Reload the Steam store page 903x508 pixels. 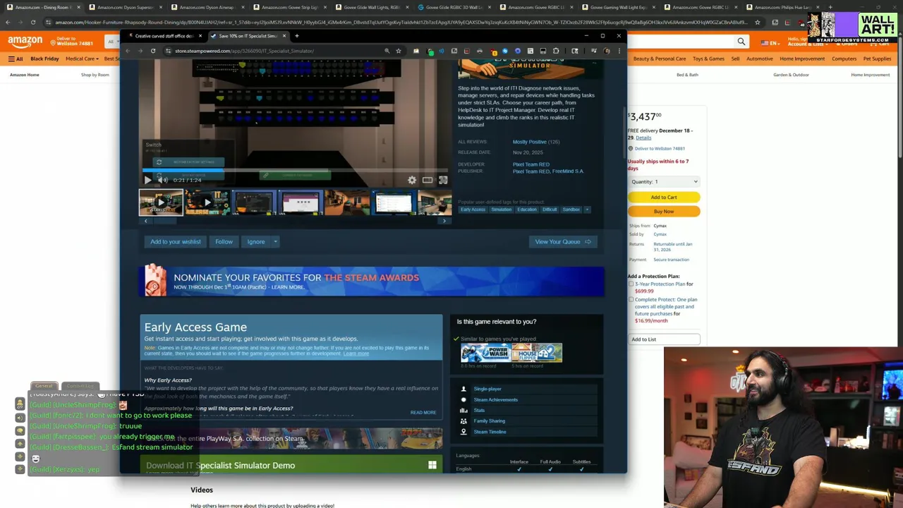click(153, 51)
